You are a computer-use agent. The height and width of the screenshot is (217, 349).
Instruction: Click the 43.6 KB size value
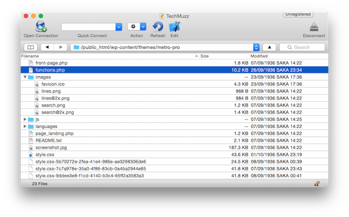coord(240,155)
